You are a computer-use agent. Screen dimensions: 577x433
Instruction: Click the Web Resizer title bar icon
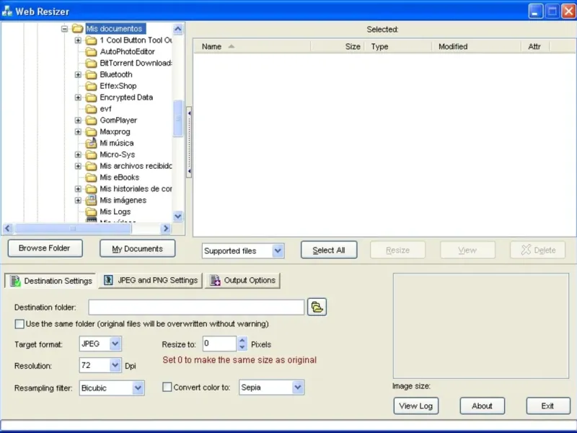click(7, 11)
